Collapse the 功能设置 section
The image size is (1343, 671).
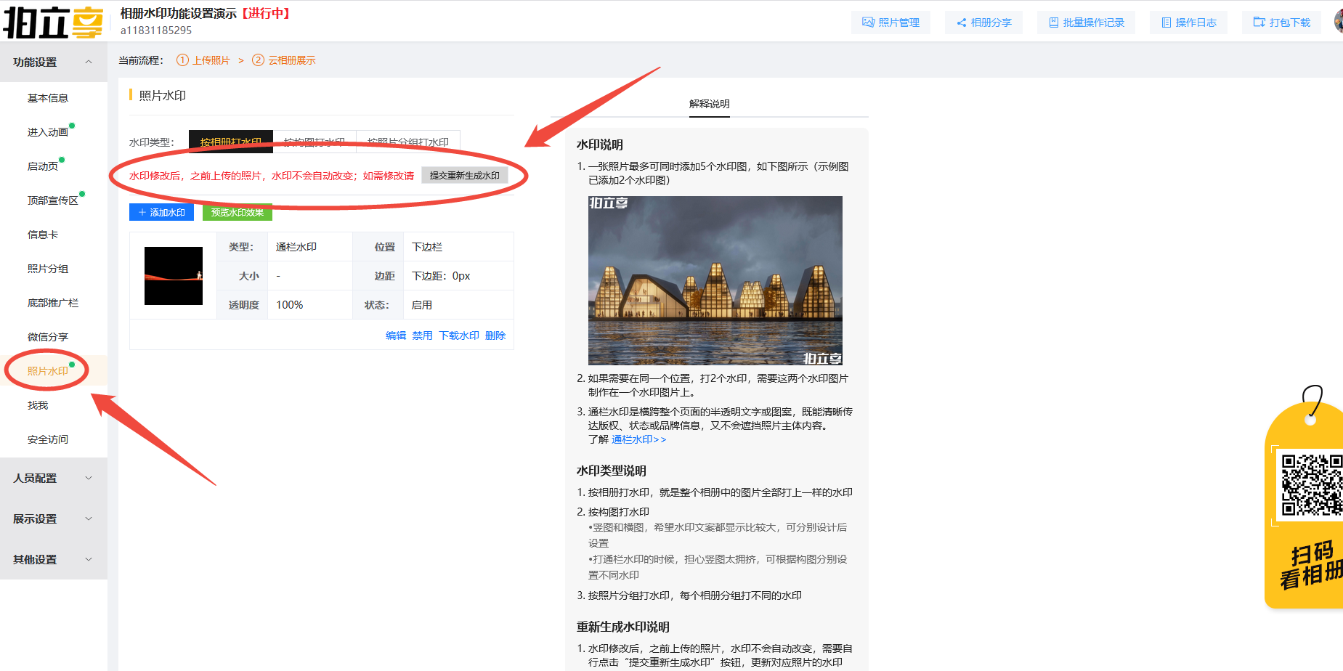point(51,62)
